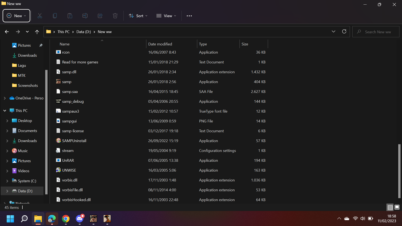This screenshot has width=402, height=226.
Task: Select the stream configuration file icon
Action: (58, 151)
